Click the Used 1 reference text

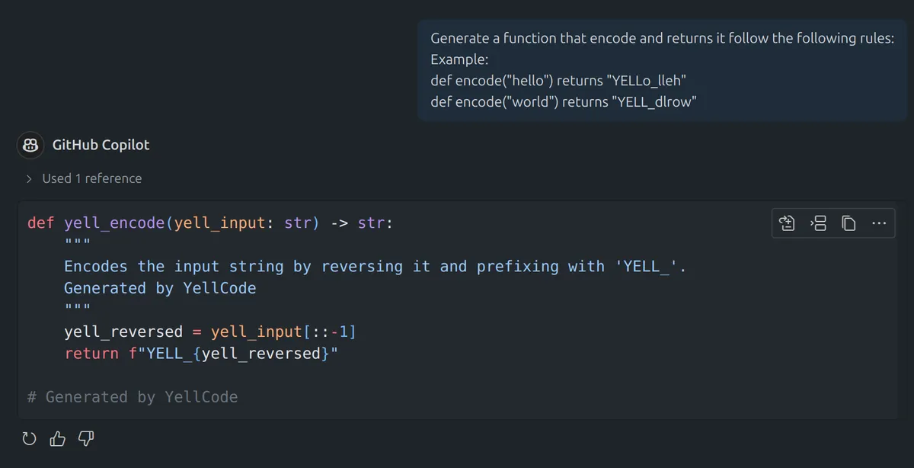91,178
